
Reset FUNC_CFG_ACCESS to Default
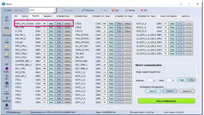[x=67, y=23]
